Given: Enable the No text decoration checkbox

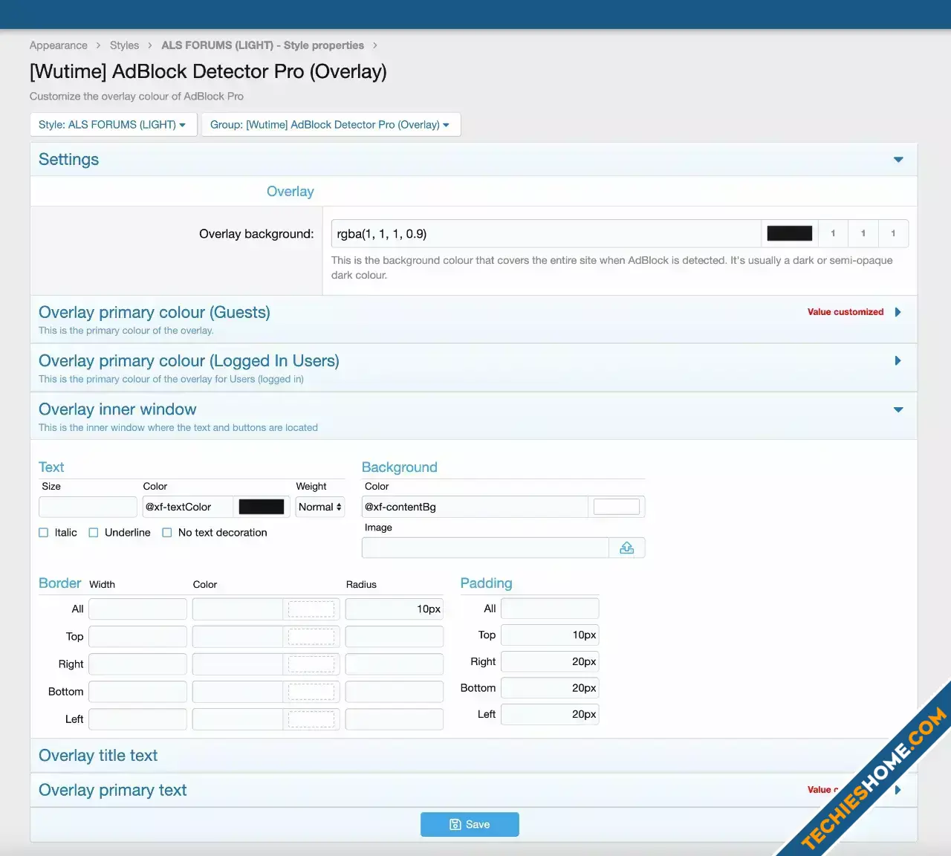Looking at the screenshot, I should tap(167, 533).
